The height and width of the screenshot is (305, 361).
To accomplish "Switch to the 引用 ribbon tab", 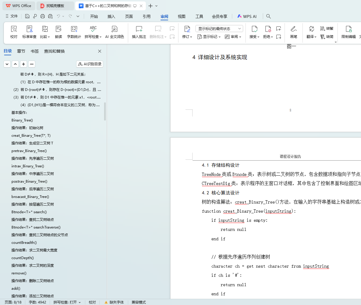I will click(147, 16).
